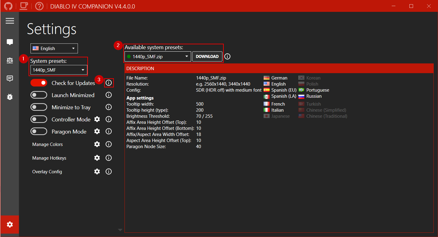This screenshot has width=438, height=237.
Task: Show info for Launch Minimized
Action: pos(109,95)
